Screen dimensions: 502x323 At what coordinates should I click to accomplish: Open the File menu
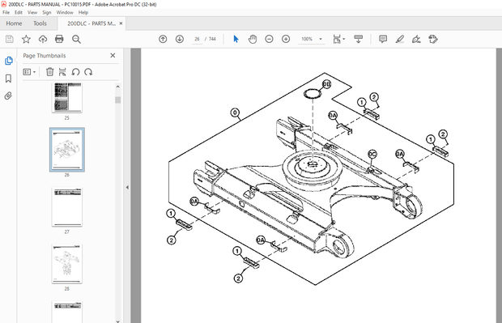pyautogui.click(x=6, y=12)
